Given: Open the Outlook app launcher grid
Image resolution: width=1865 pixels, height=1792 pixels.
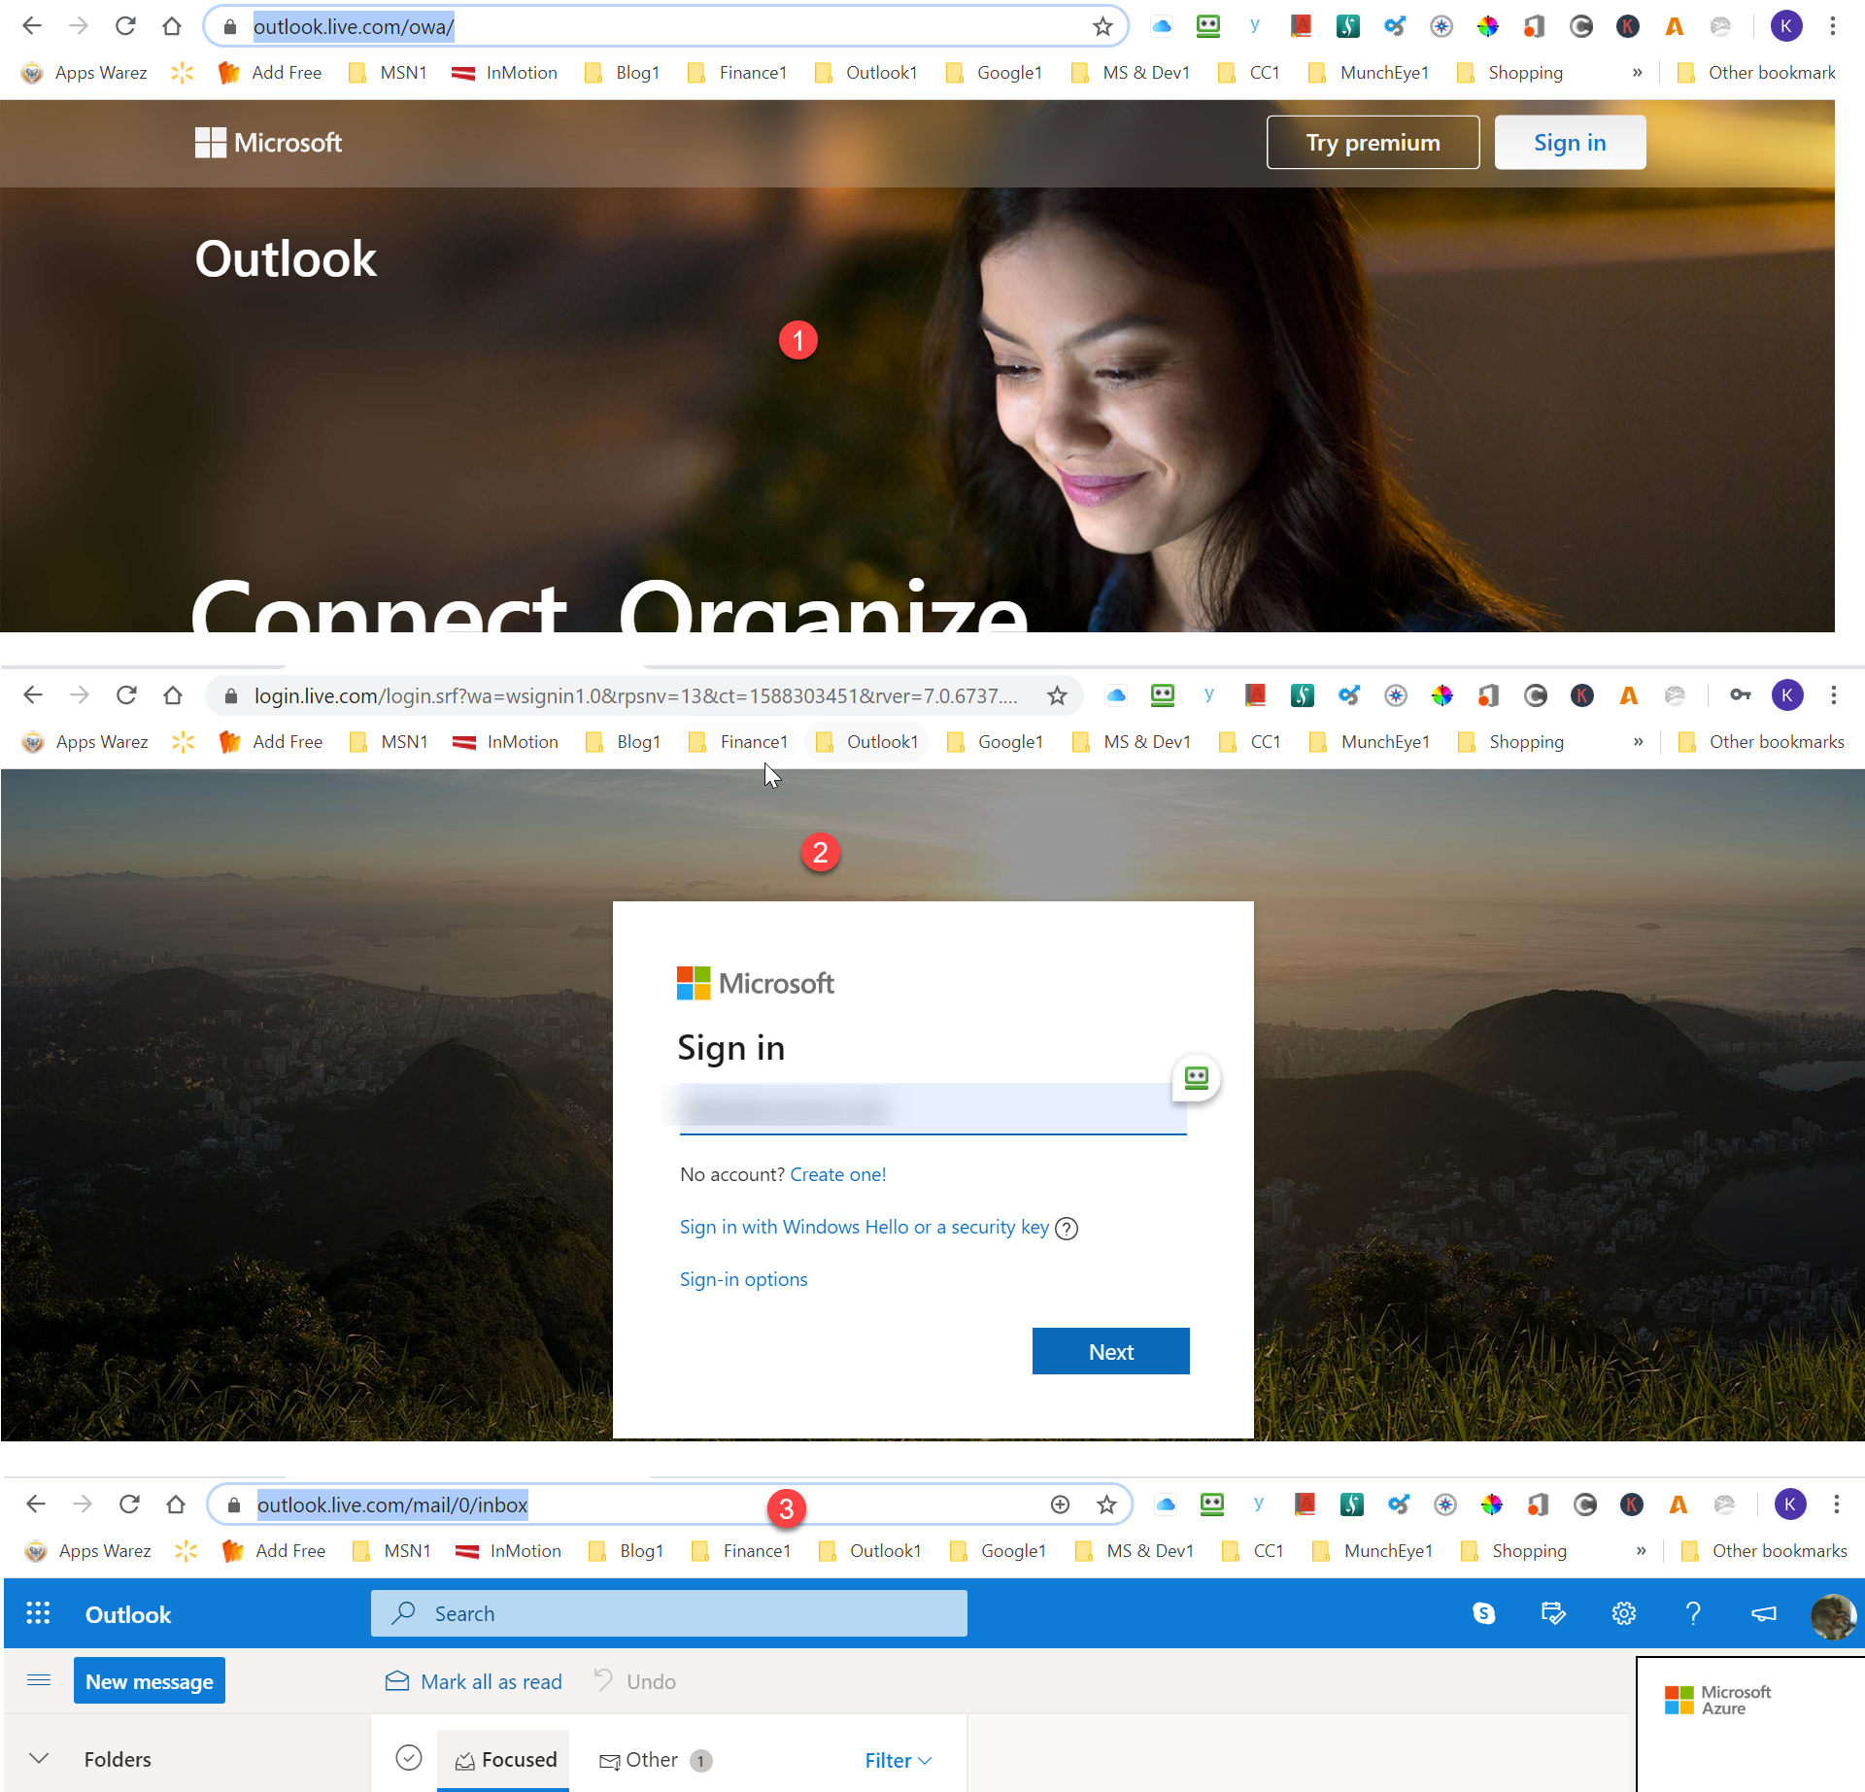Looking at the screenshot, I should pyautogui.click(x=38, y=1613).
